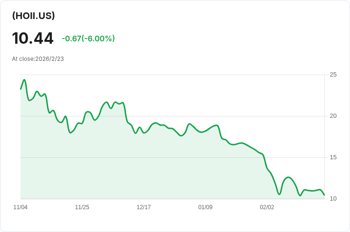
Task: Click the final right endpoint of price line
Action: point(324,195)
